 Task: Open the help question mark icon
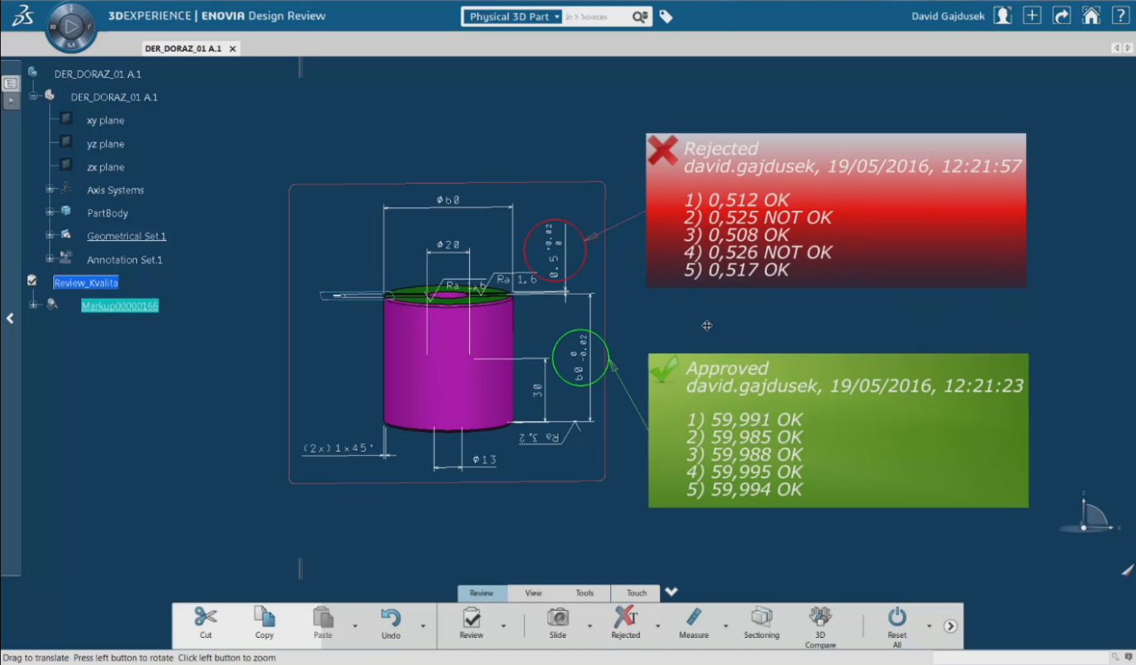1119,16
